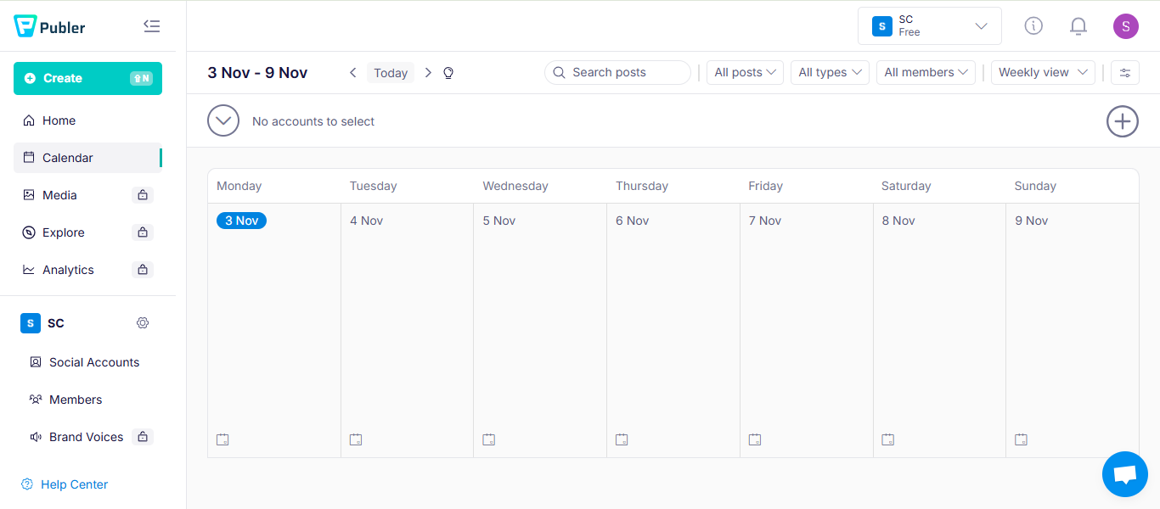Image resolution: width=1160 pixels, height=509 pixels.
Task: Open the Weekly view dropdown
Action: 1043,73
